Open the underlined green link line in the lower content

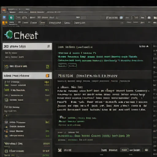point(94,136)
